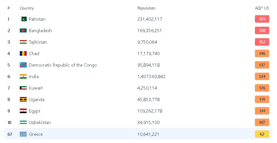Click the Bangladesh flag icon
The width and height of the screenshot is (277, 143).
(23, 31)
